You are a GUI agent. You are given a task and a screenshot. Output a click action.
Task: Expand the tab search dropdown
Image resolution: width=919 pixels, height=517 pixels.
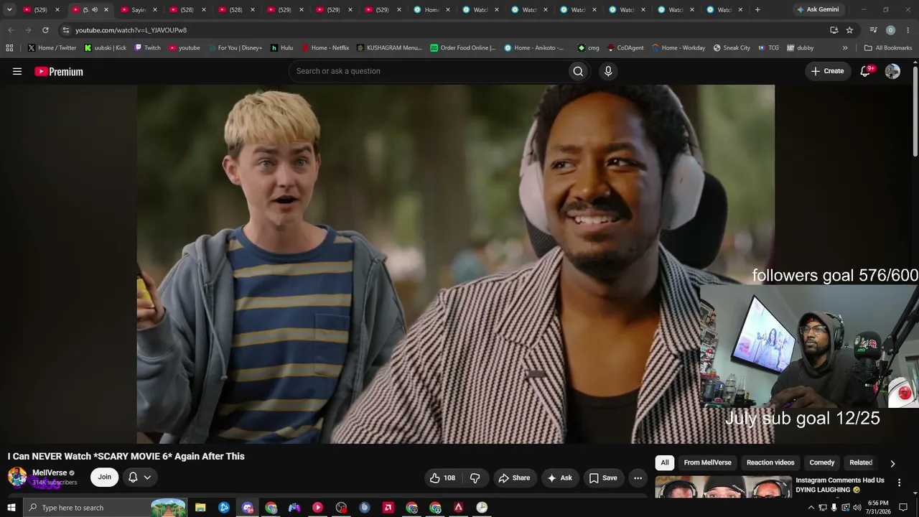point(9,10)
